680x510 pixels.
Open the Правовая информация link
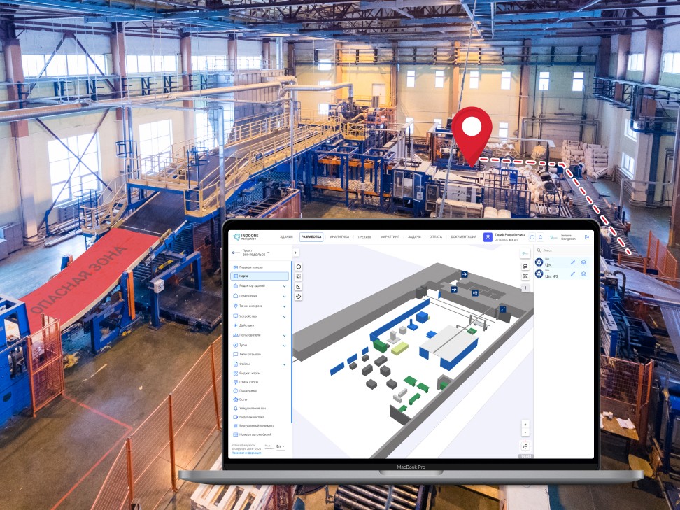click(x=246, y=453)
